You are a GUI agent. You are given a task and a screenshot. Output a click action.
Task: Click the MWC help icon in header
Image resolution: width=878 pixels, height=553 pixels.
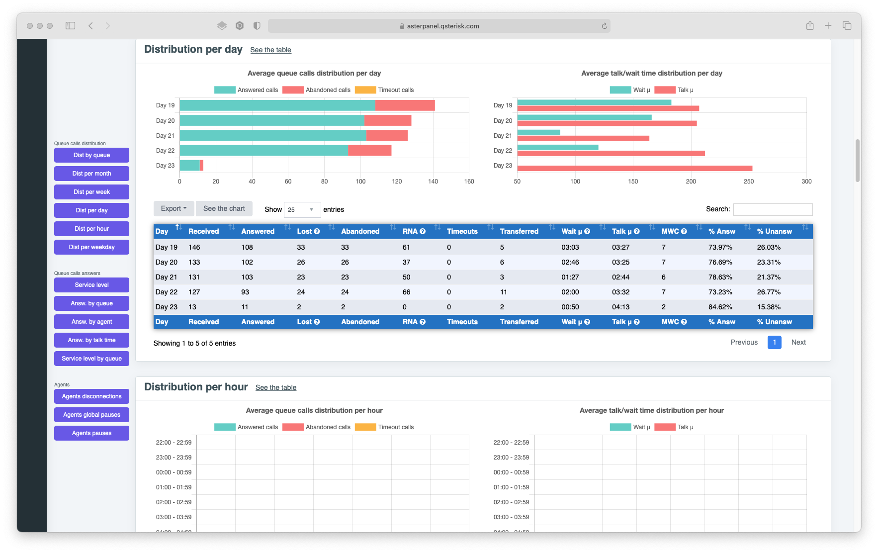684,231
